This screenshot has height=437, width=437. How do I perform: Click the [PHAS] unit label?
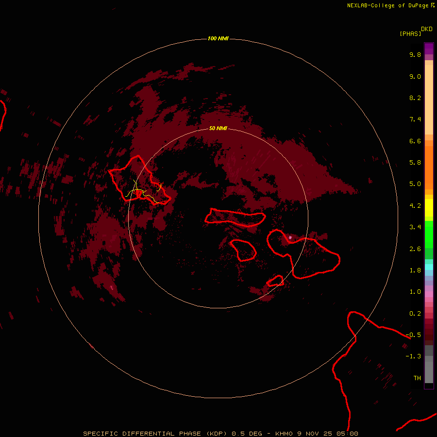[x=410, y=34]
